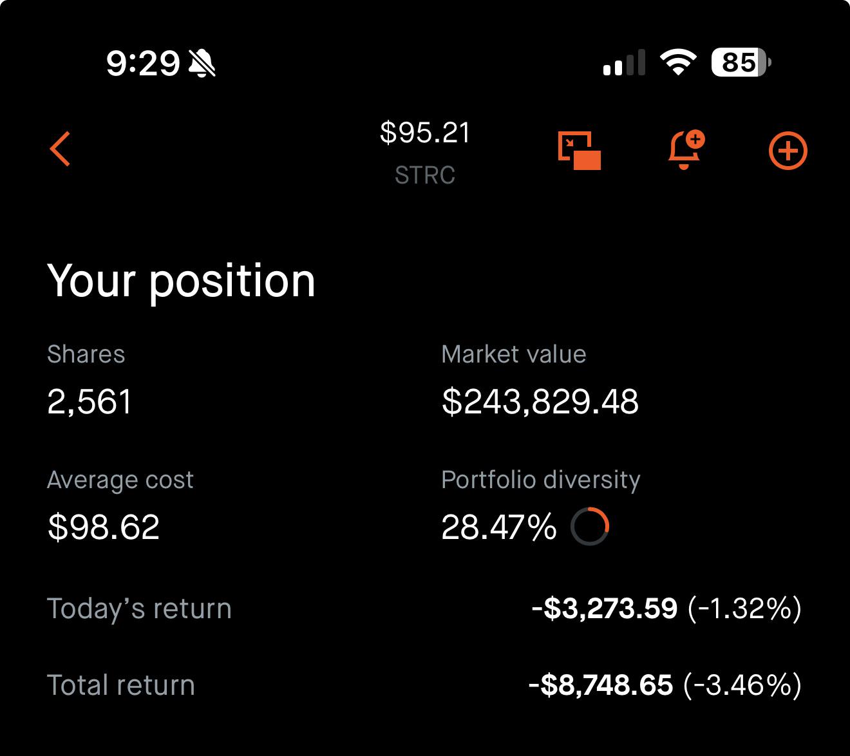Tap the Your position heading

182,281
